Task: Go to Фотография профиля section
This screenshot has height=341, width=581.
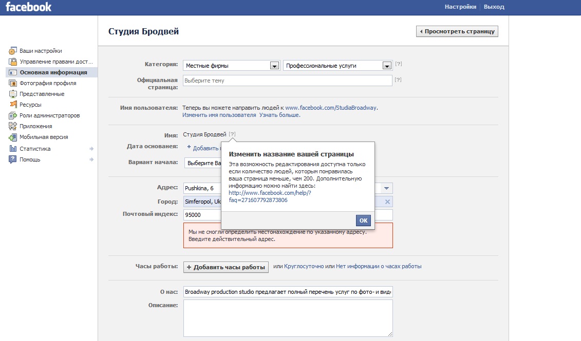Action: click(48, 83)
